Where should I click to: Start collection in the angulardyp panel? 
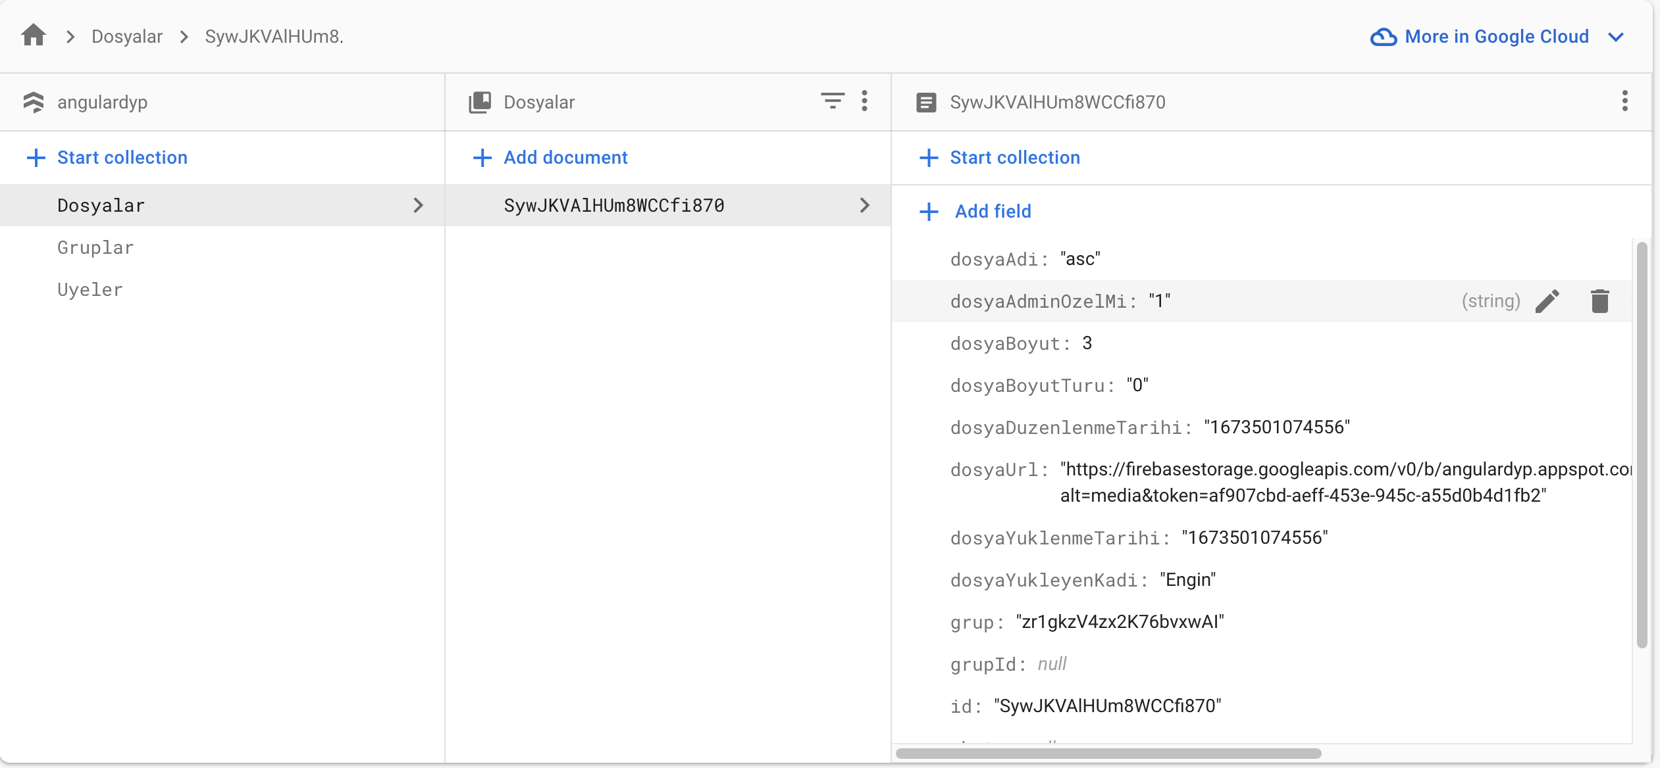122,157
